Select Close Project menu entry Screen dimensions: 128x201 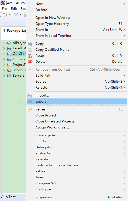coord(77,115)
